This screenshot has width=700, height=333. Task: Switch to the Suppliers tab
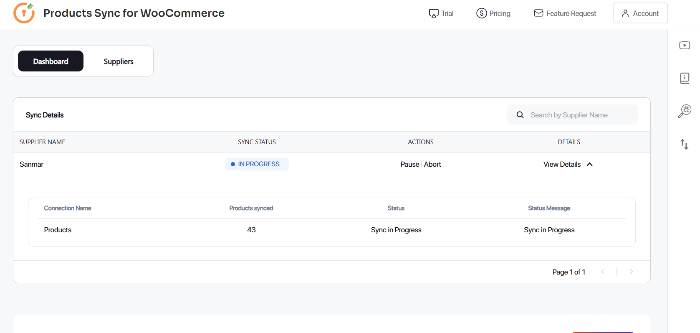[x=119, y=61]
